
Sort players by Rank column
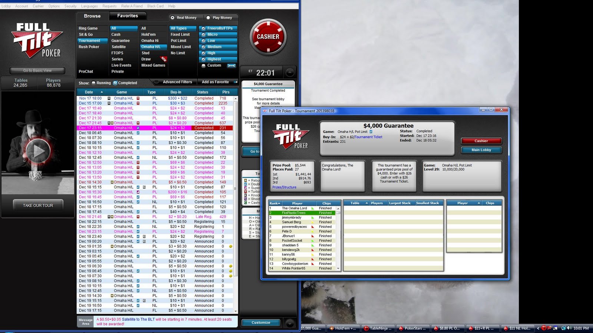click(275, 203)
